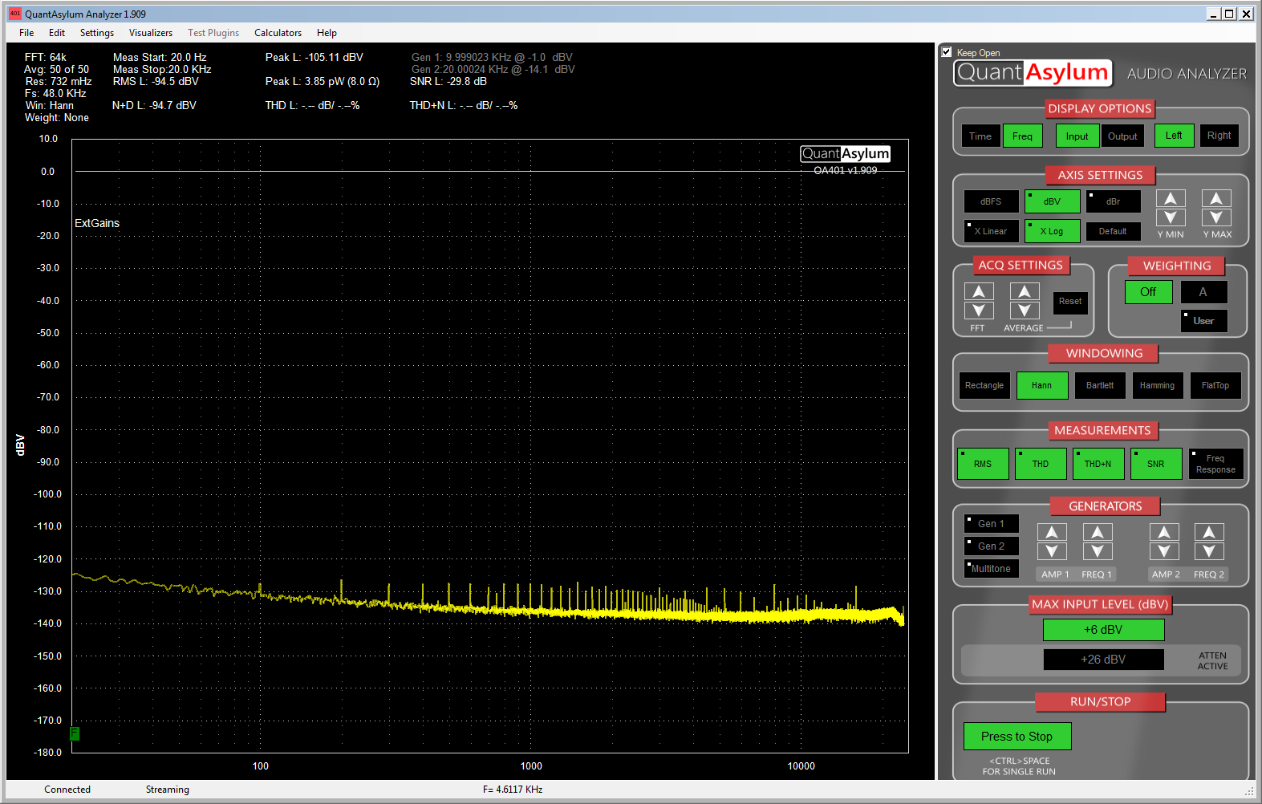Toggle Left channel display
Screen dimensions: 1262x804
point(1175,136)
